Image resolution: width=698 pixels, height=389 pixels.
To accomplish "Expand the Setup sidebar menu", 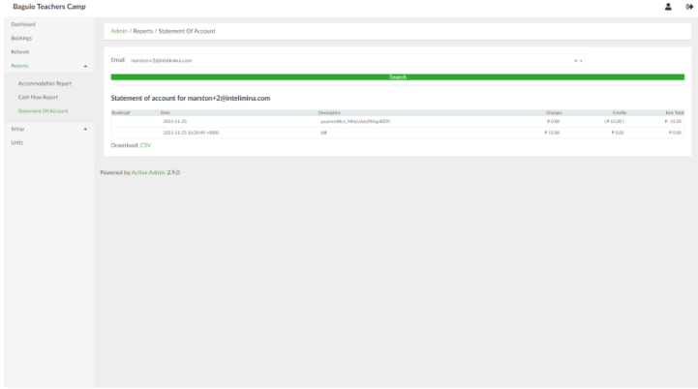I will pos(85,129).
